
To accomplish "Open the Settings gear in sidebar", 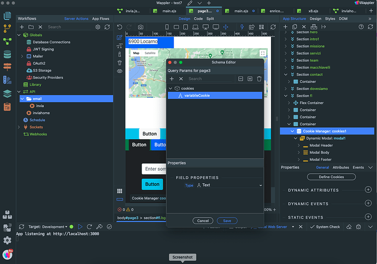I will tap(7, 240).
